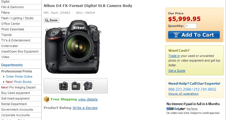Click the main Nikon D4 product image

[x=73, y=47]
